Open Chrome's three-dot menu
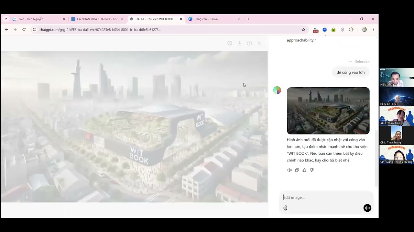 373,30
